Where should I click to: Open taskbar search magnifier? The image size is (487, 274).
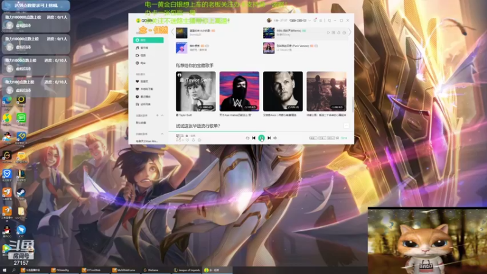tap(13, 270)
